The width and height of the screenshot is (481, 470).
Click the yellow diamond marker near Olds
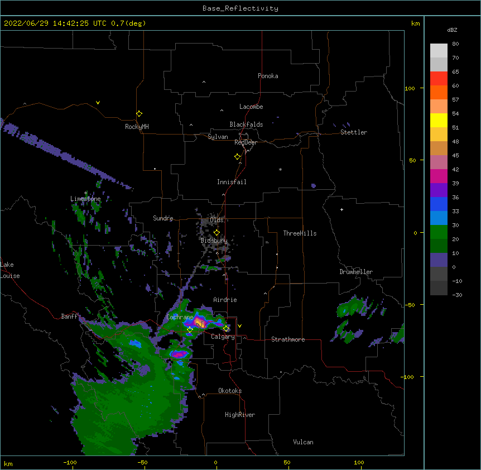pos(217,232)
